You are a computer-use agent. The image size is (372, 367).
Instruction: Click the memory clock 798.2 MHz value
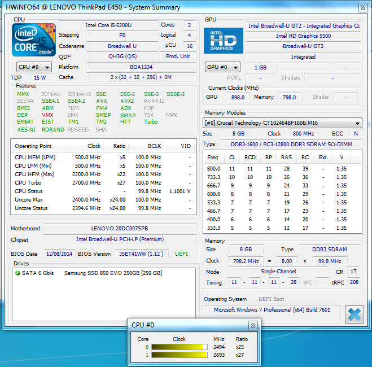click(x=246, y=261)
